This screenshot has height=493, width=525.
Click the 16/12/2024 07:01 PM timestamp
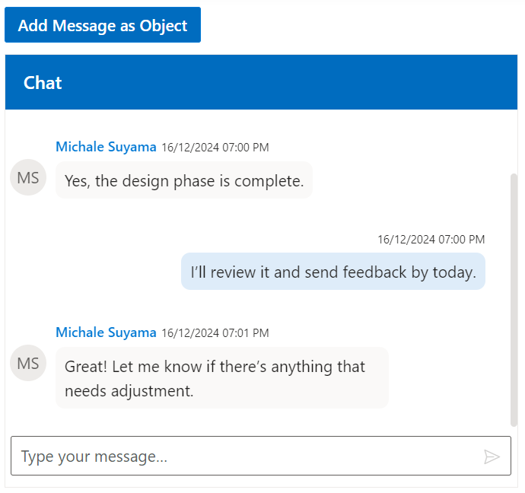[215, 333]
